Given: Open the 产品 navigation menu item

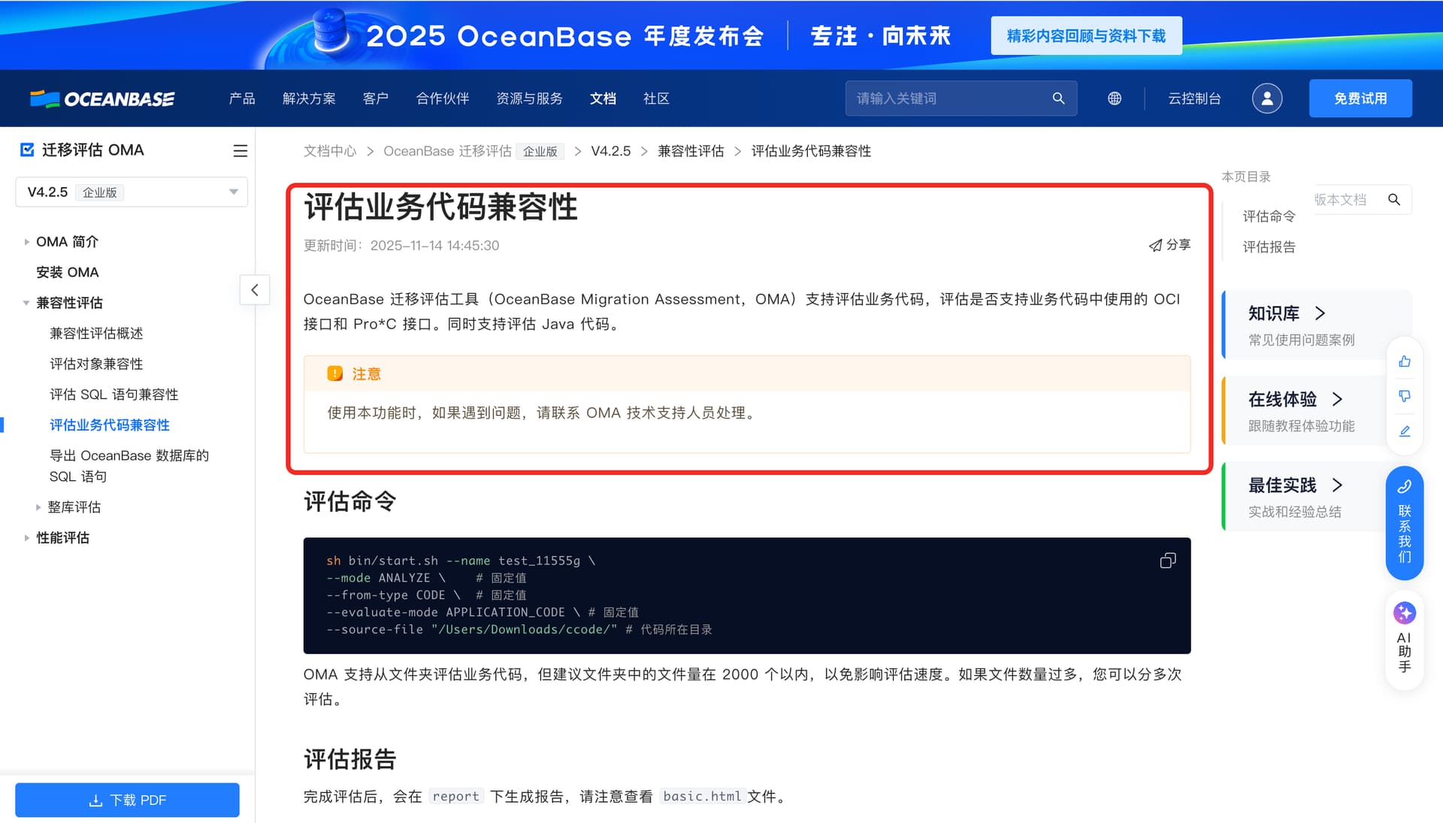Looking at the screenshot, I should 242,98.
